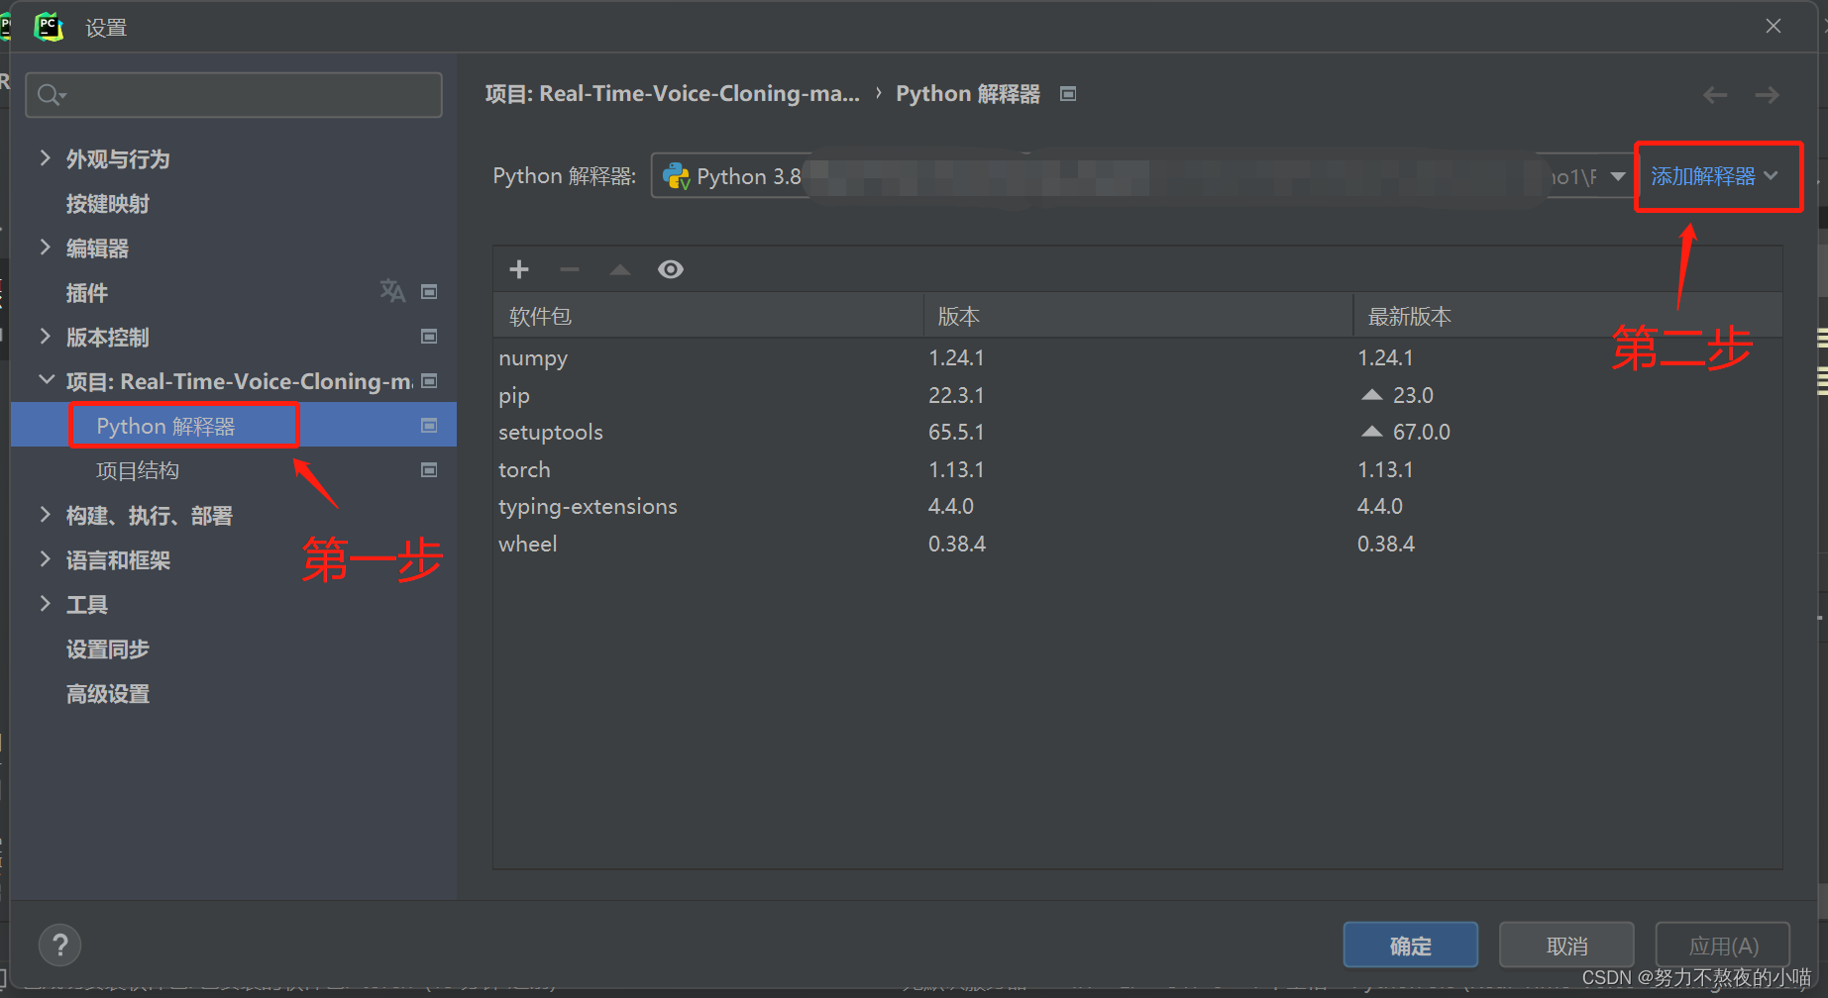Select the numpy package row
This screenshot has height=998, width=1828.
point(1137,357)
